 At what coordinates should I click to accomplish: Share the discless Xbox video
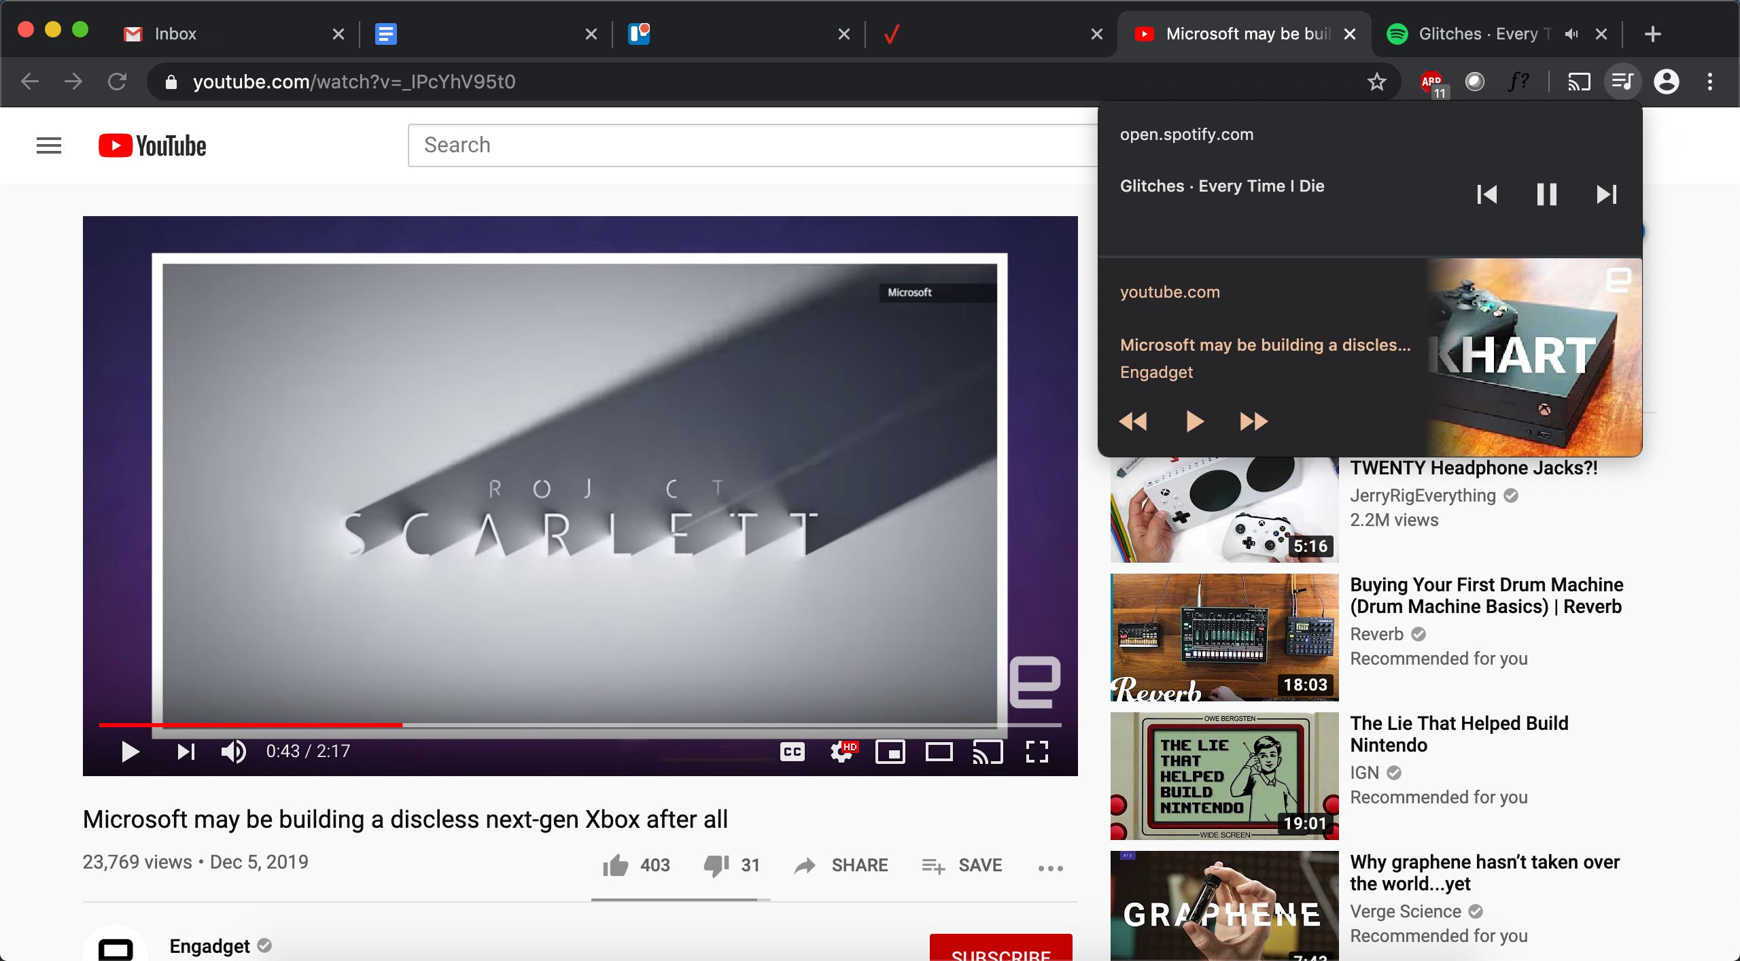point(841,864)
